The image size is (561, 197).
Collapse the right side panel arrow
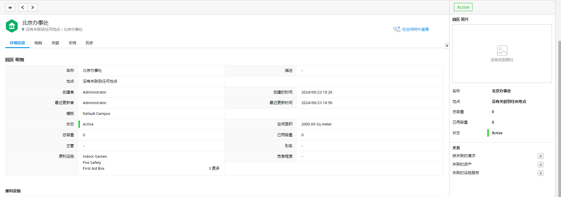(x=447, y=46)
